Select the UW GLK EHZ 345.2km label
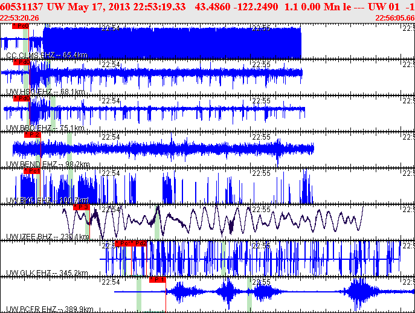This screenshot has width=415, height=313. [x=47, y=273]
